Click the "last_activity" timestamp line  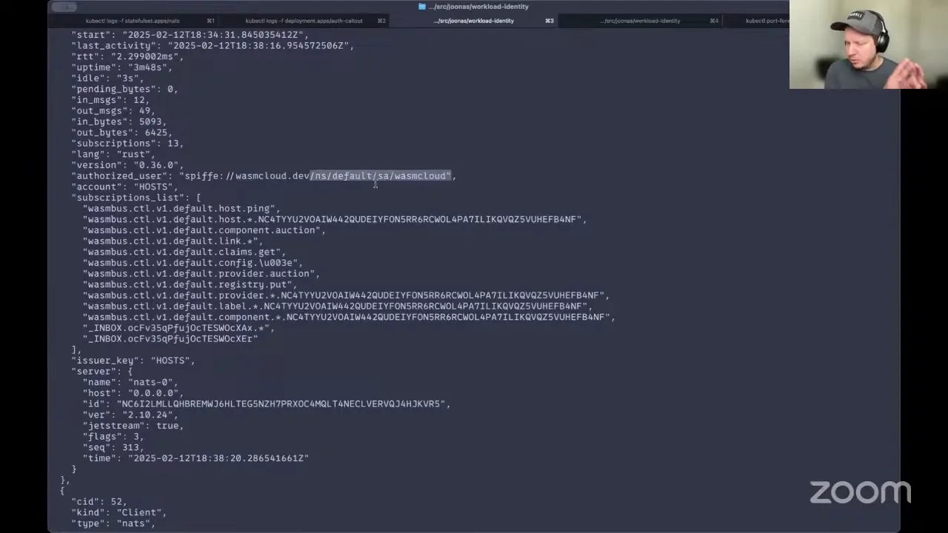pyautogui.click(x=213, y=46)
